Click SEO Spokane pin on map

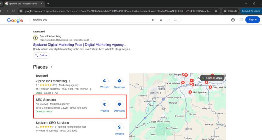[x=190, y=92]
